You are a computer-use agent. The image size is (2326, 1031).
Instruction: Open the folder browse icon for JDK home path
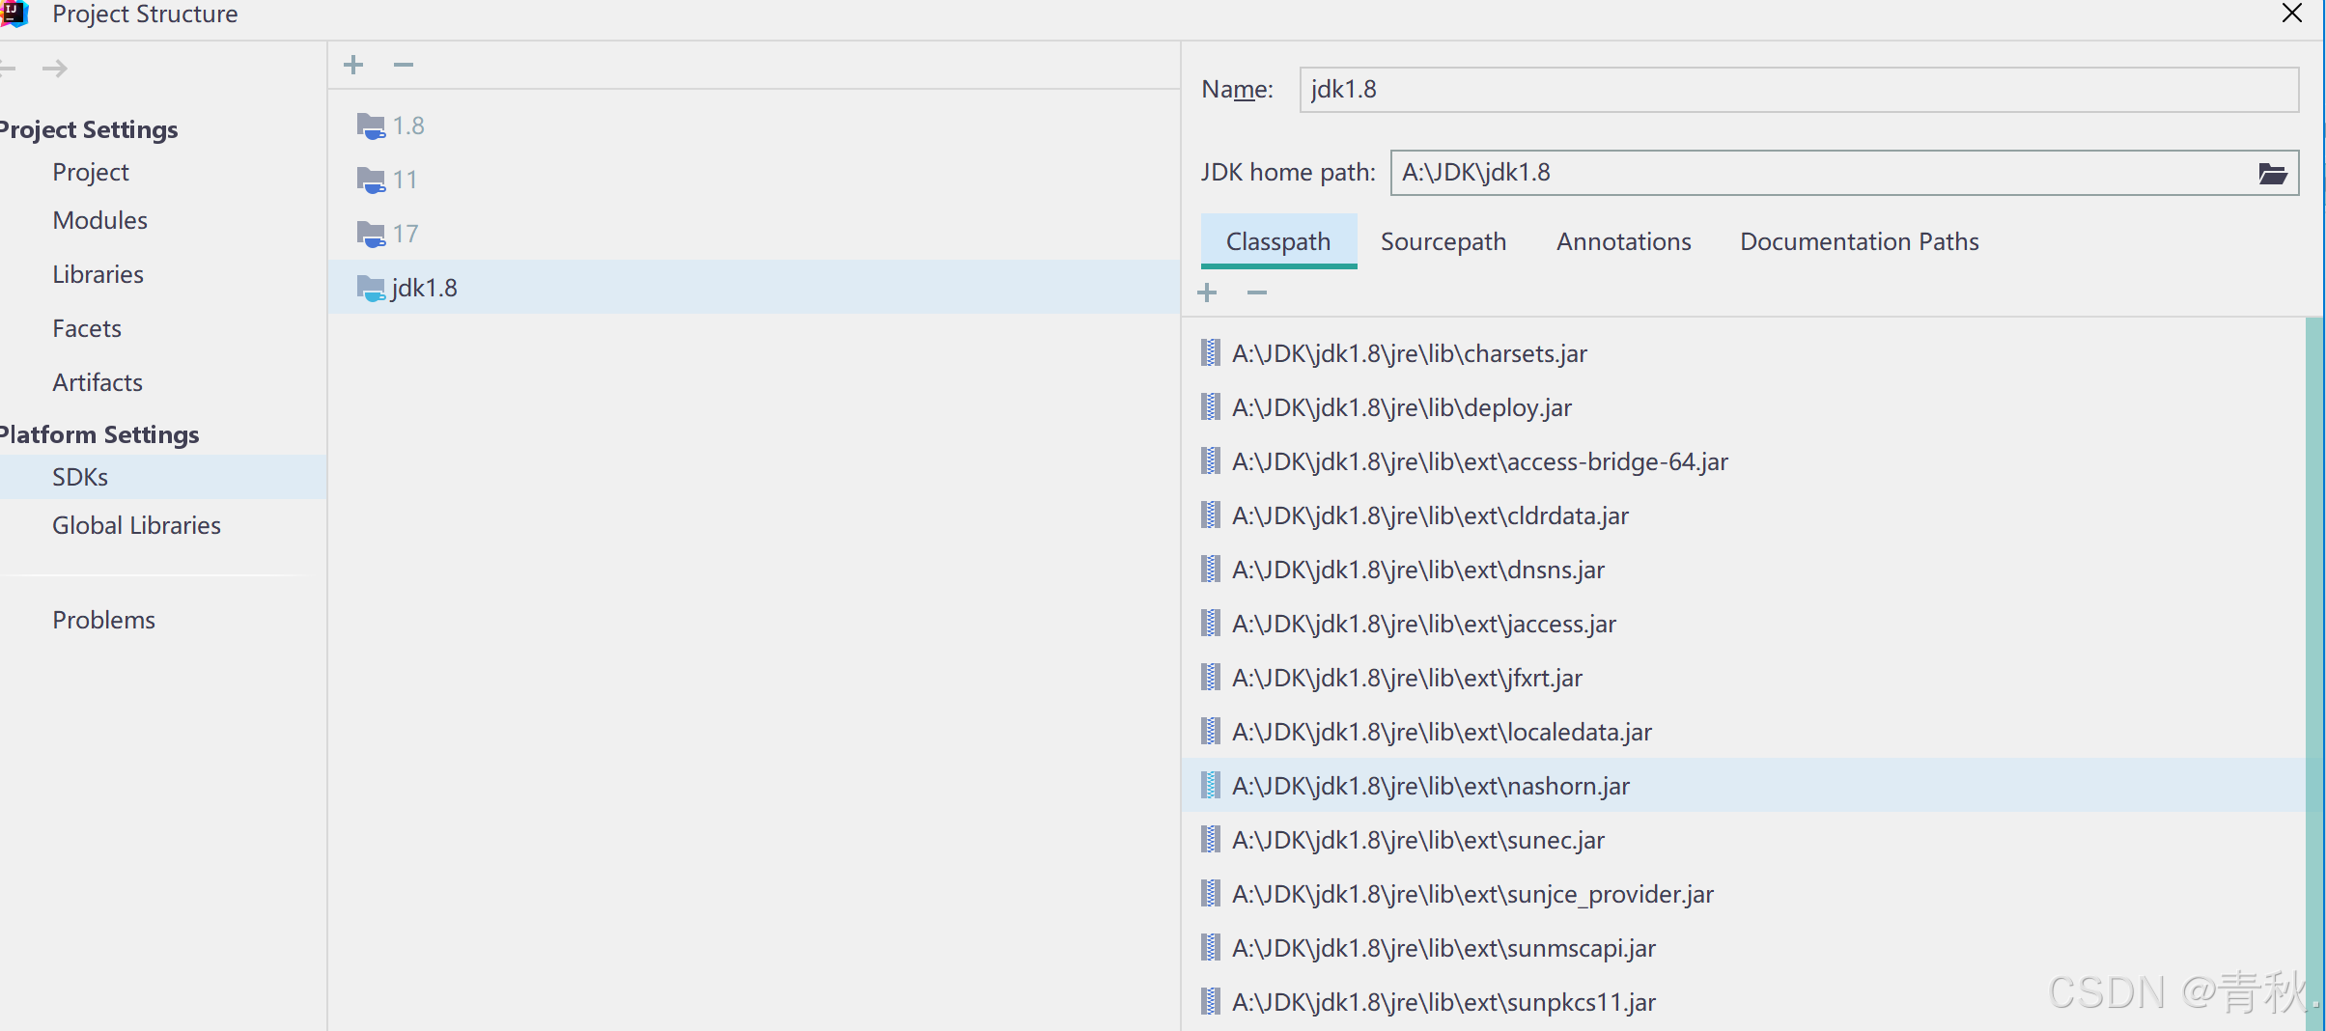coord(2274,173)
